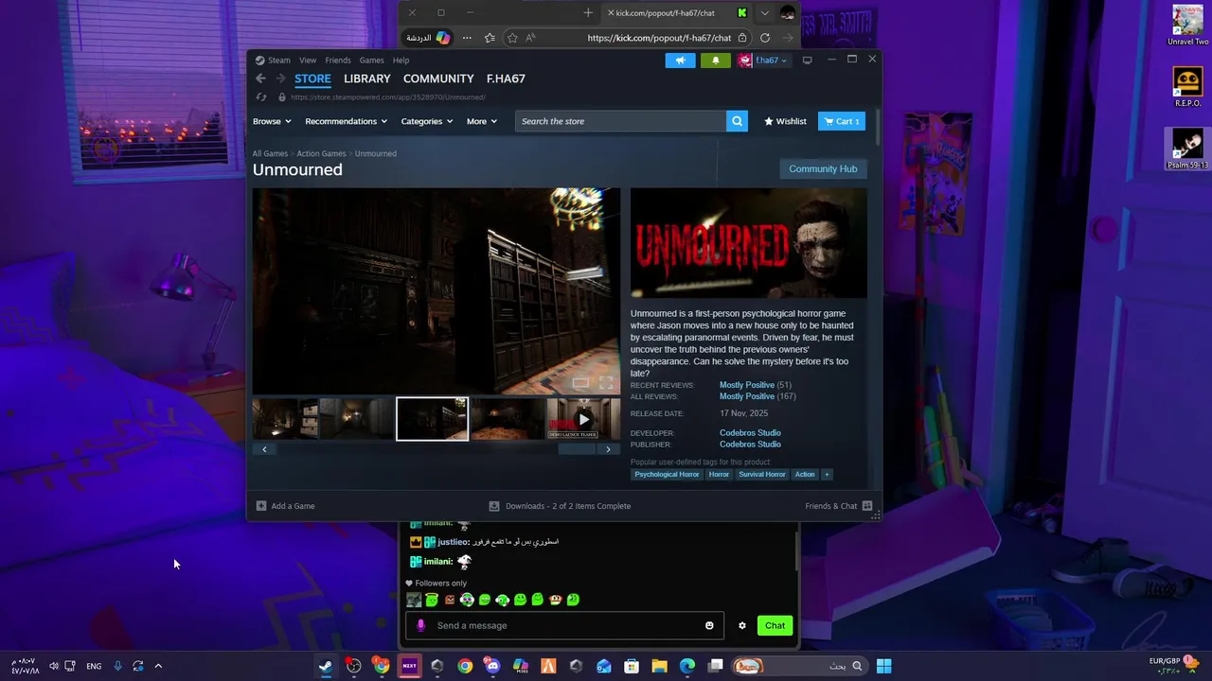Select the highlighted library screenshot thumbnail
Screen dimensions: 1212x681
(x=432, y=419)
